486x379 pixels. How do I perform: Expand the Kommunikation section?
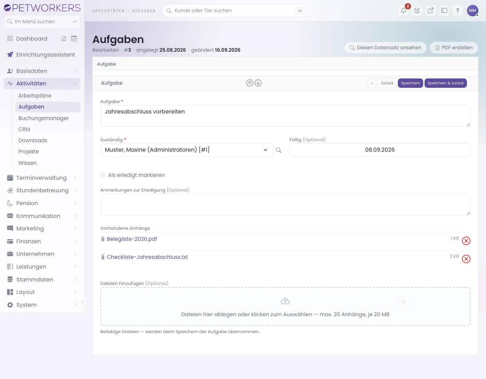42,216
